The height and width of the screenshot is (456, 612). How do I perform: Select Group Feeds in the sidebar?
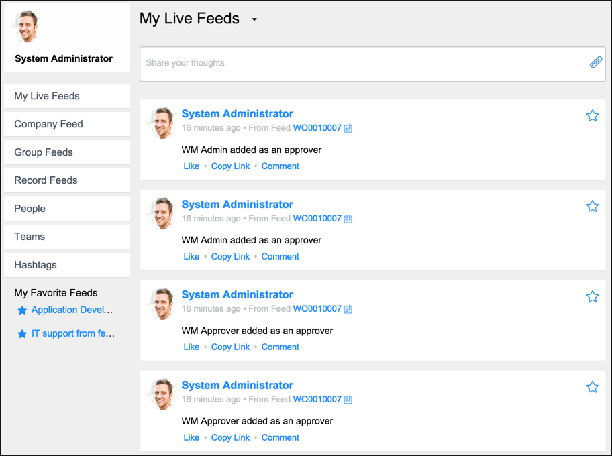[x=66, y=152]
